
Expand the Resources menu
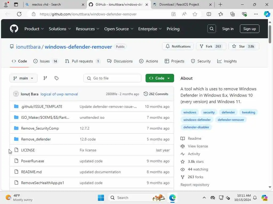pyautogui.click(x=87, y=29)
